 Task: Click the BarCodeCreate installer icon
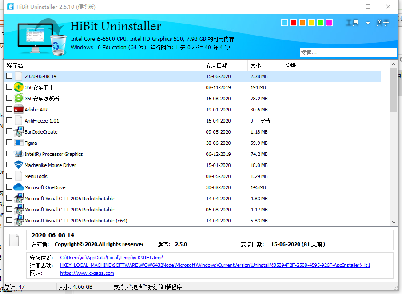[19, 132]
